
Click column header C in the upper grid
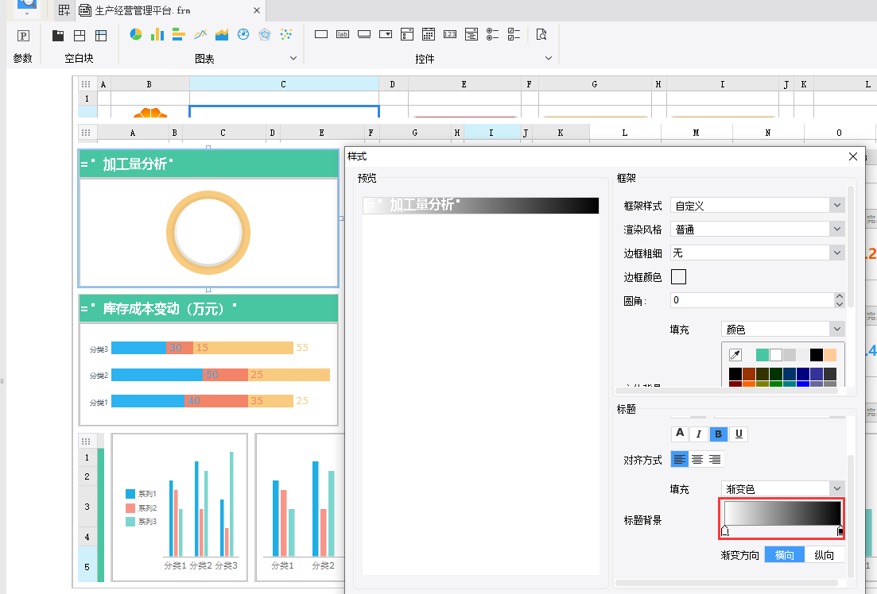284,84
